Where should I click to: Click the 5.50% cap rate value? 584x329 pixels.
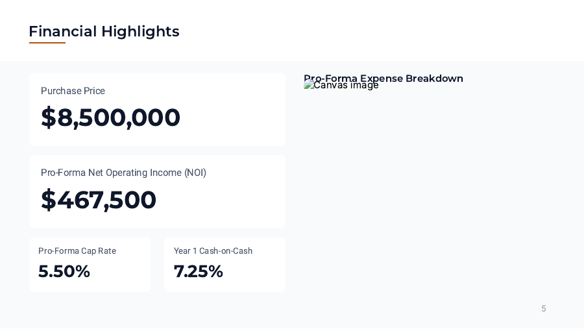point(64,271)
